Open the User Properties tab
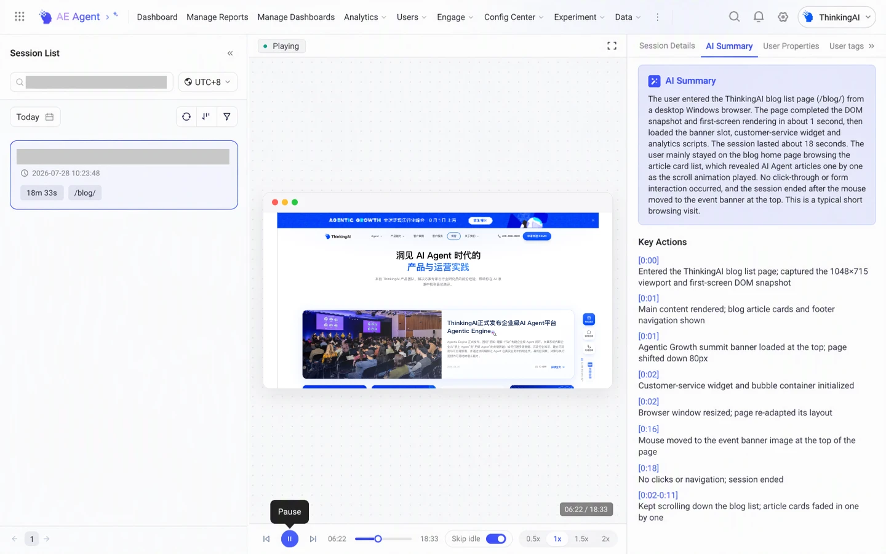Viewport: 886px width, 554px height. pyautogui.click(x=791, y=46)
